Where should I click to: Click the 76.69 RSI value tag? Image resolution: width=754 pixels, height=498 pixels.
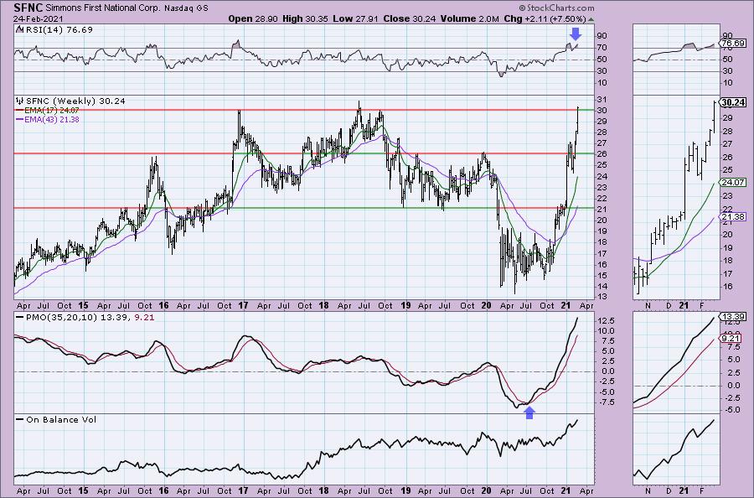pos(733,44)
